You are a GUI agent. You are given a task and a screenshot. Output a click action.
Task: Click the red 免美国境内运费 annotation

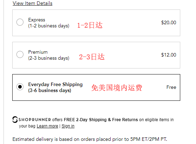117,87
